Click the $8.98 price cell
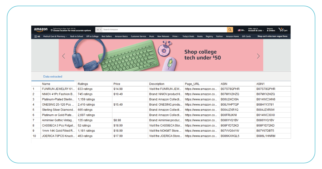Image resolution: width=322 pixels, height=169 pixels. (130, 120)
